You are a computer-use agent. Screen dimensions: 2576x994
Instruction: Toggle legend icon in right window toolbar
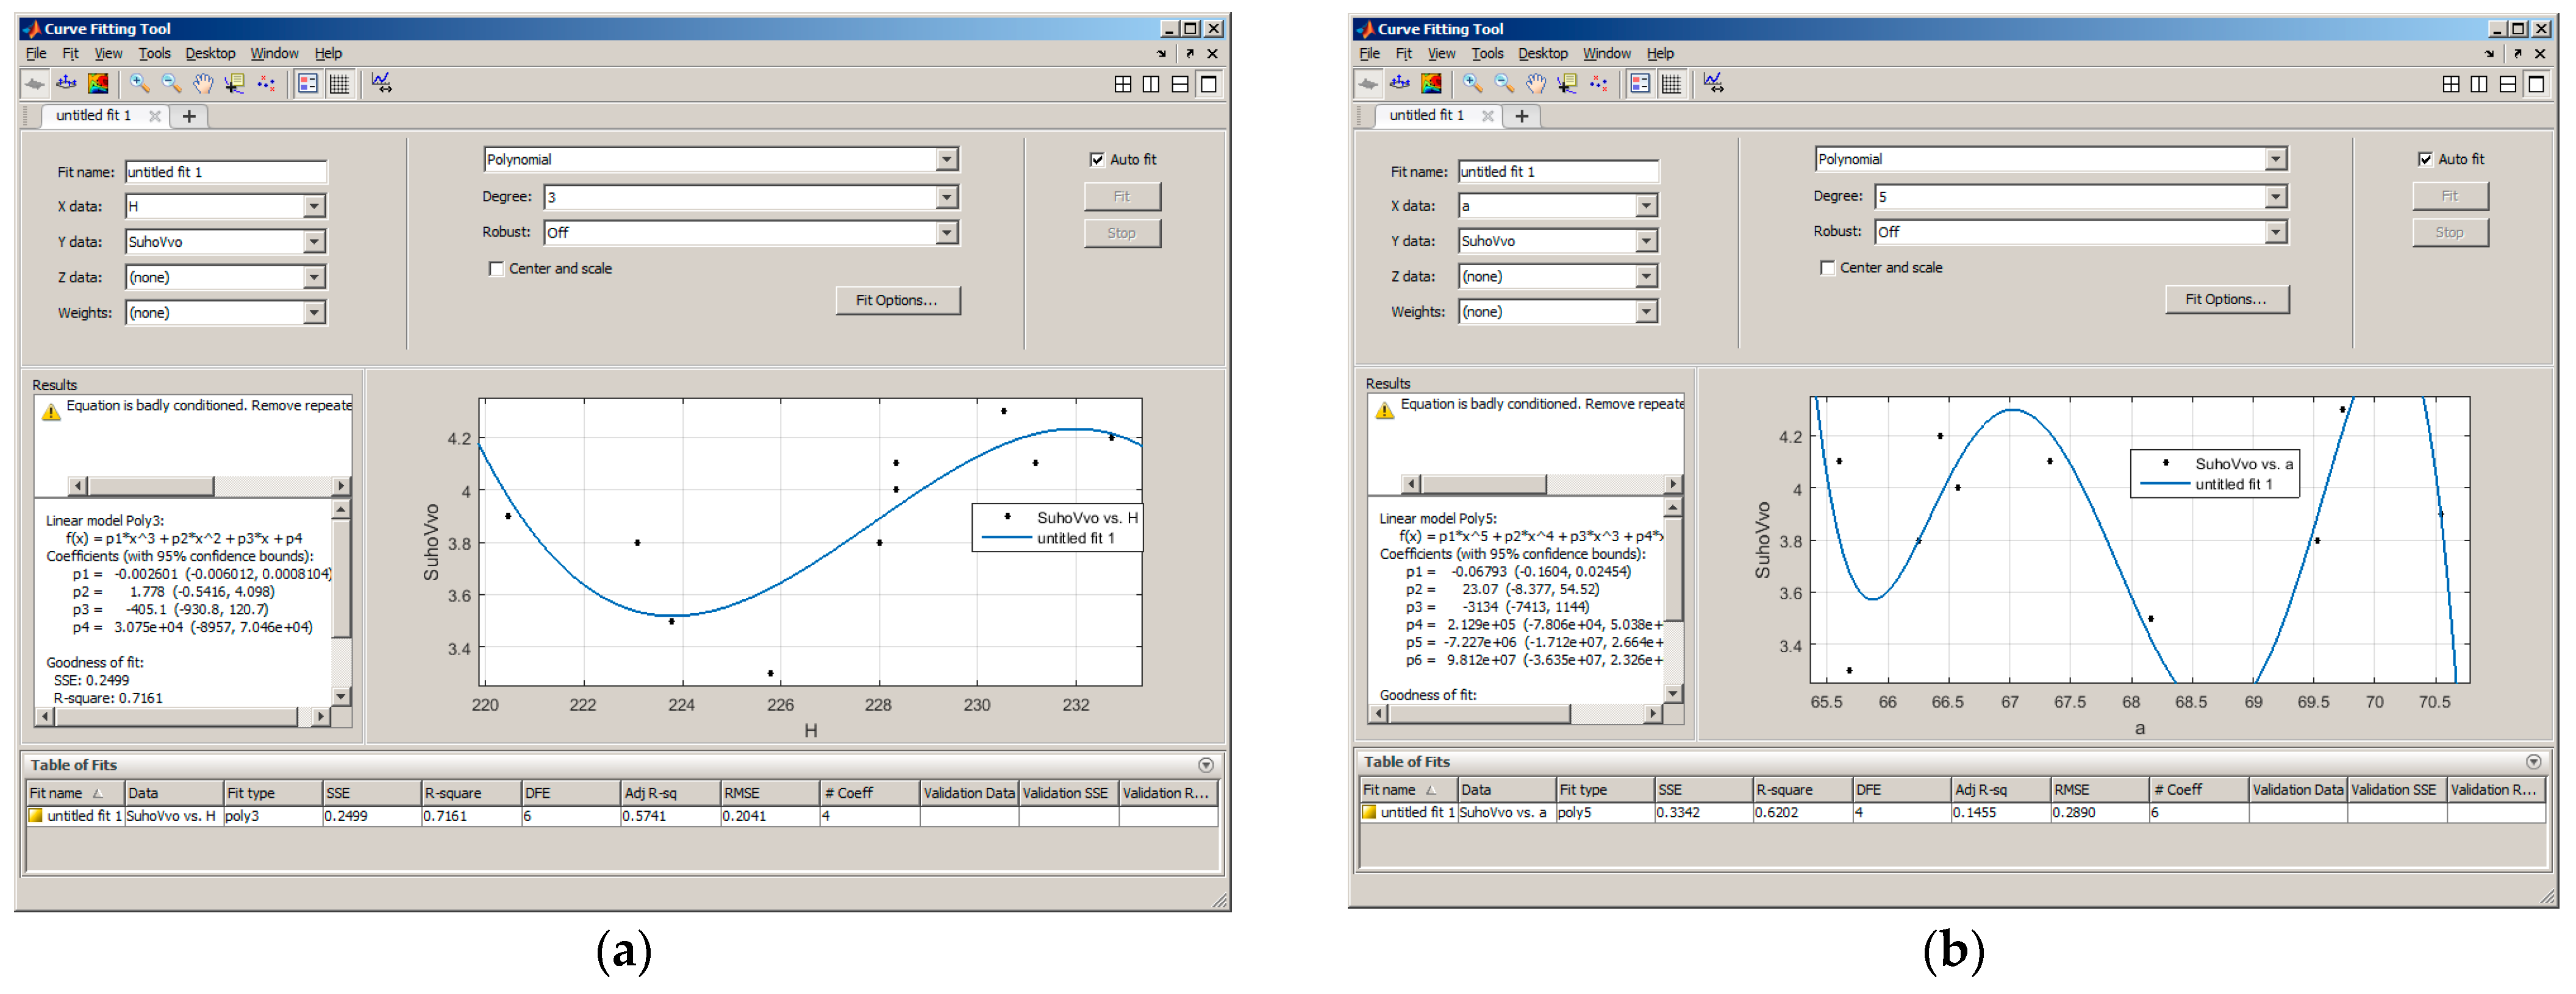pos(1640,85)
